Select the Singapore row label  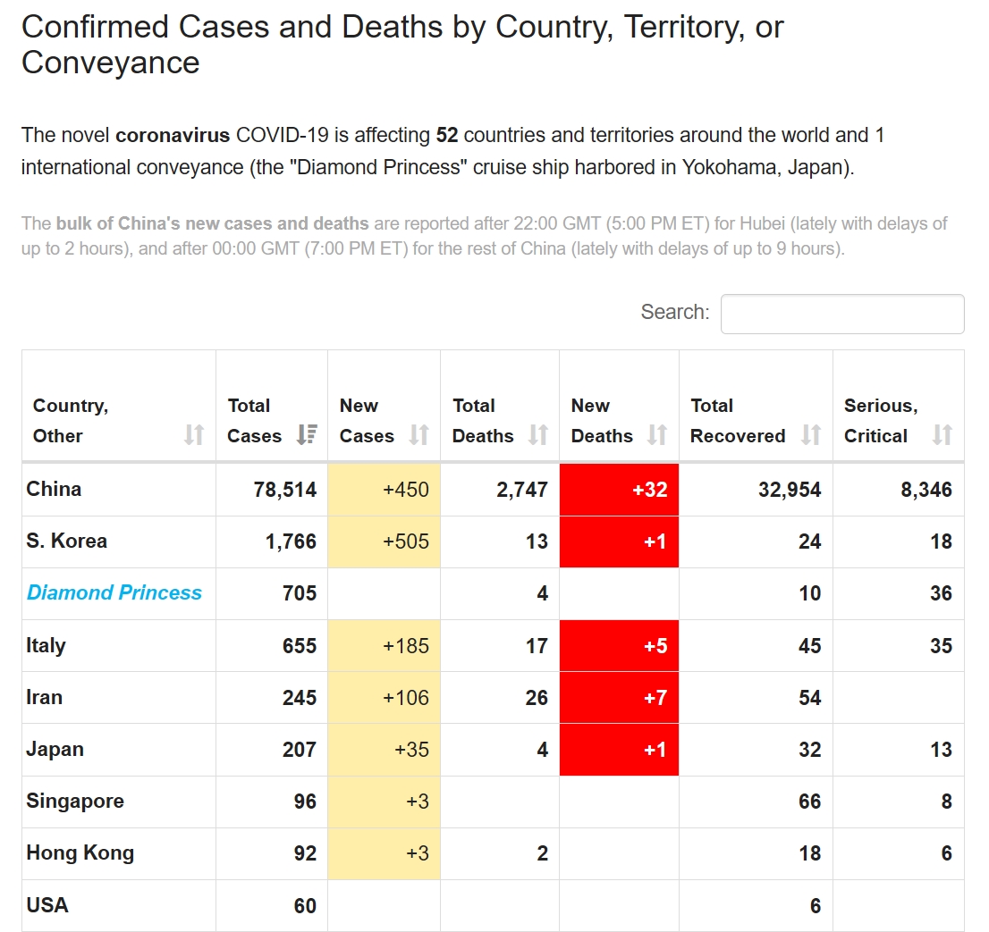click(x=75, y=801)
